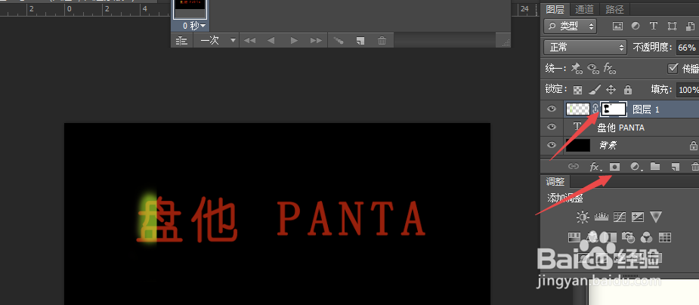Click the 不透明度 66% opacity field

click(x=687, y=48)
